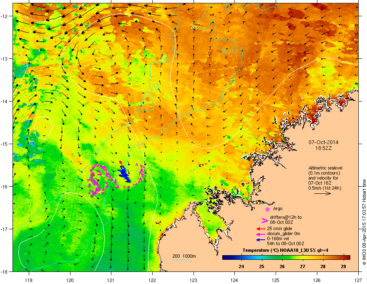Screen dimensions: 367x284
Task: Click the '200 1000m' depth label
Action: tap(184, 256)
